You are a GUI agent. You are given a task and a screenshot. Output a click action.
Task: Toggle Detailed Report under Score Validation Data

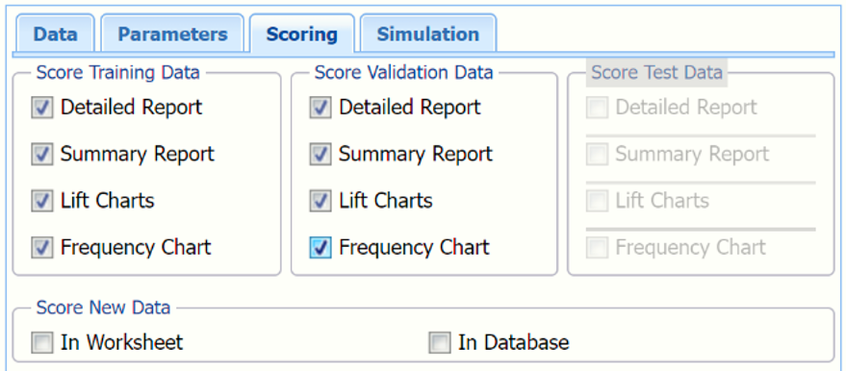[x=320, y=108]
